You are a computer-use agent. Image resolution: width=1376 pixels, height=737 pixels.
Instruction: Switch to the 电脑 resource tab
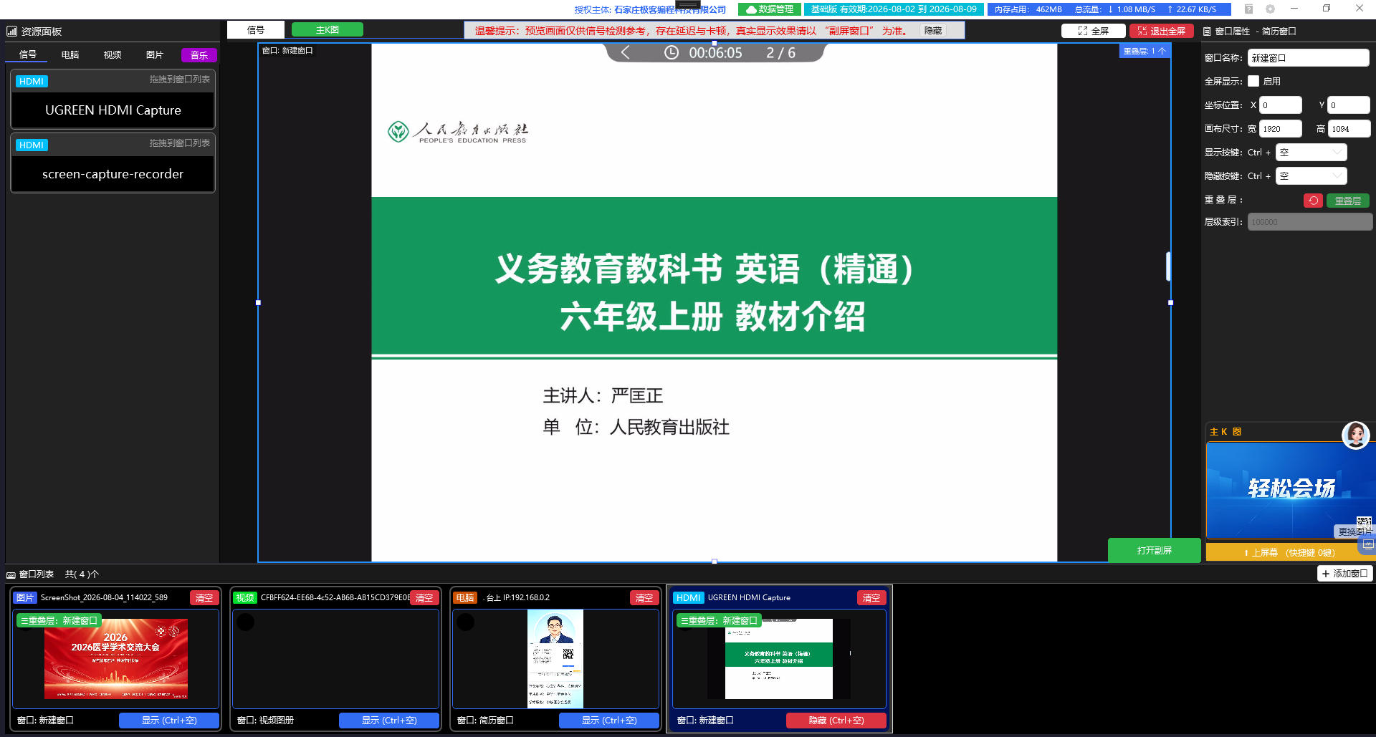pos(70,55)
